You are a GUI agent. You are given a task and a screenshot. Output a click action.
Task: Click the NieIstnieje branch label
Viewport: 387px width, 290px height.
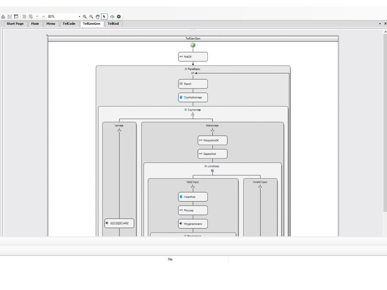(212, 125)
